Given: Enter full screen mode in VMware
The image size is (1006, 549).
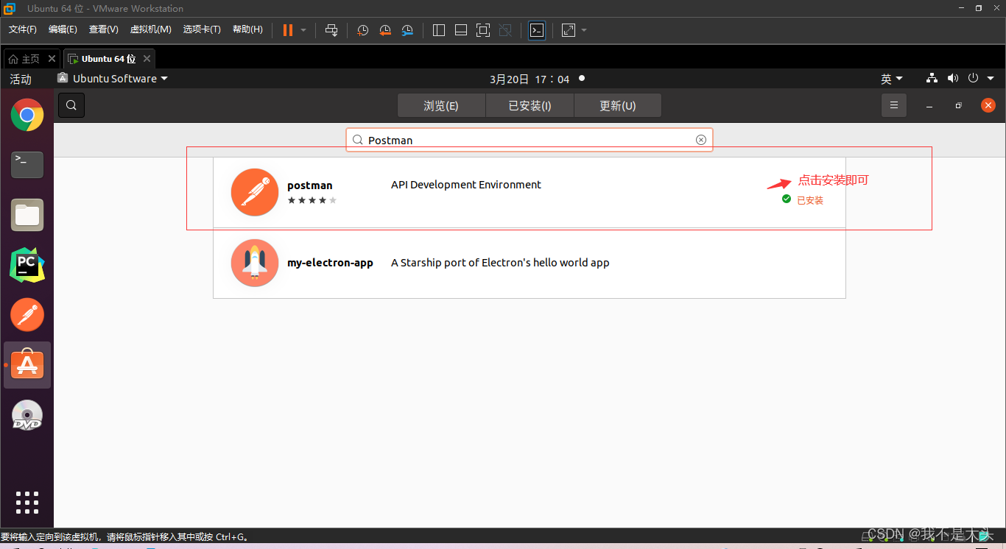Looking at the screenshot, I should (483, 30).
